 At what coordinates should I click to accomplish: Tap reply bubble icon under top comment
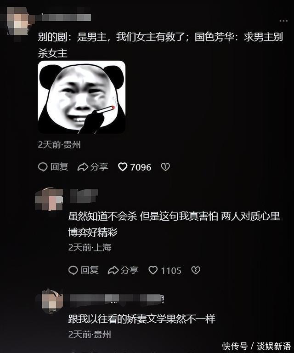pos(43,167)
